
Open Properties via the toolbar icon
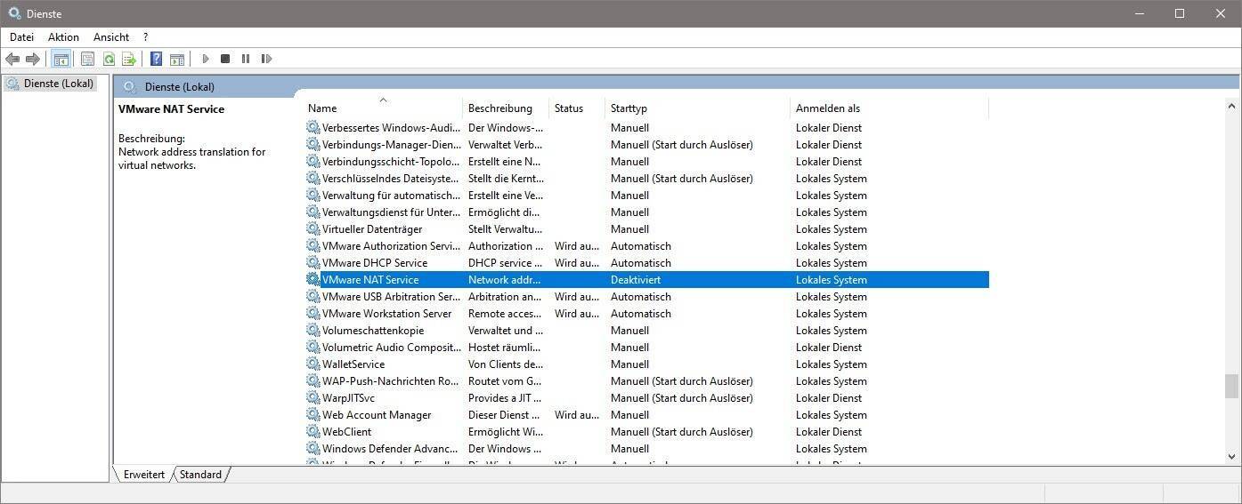(x=87, y=59)
